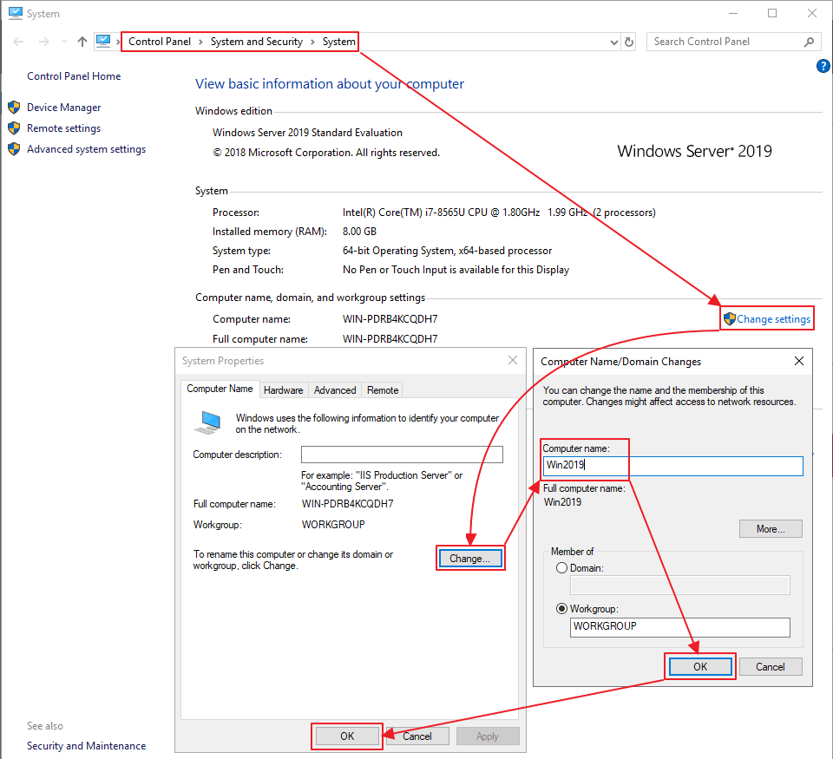Click the installed memory value 8.00 GB
This screenshot has height=759, width=833.
tap(359, 232)
